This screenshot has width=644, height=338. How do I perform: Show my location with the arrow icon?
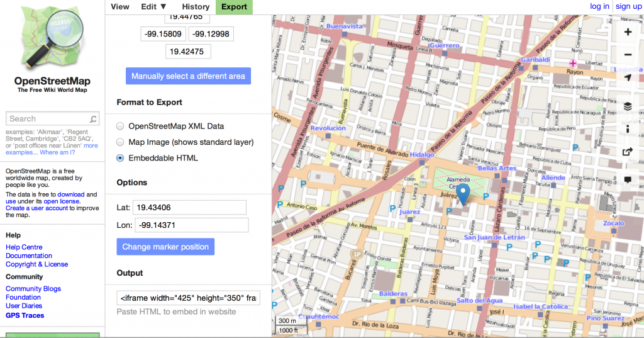(628, 77)
